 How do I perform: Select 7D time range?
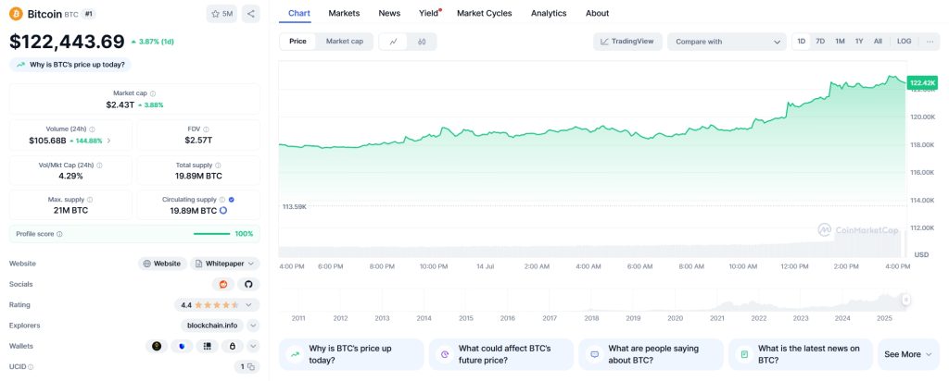click(x=820, y=42)
